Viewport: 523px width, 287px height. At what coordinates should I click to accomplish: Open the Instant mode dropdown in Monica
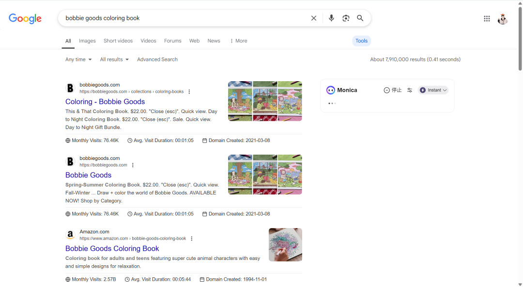433,90
